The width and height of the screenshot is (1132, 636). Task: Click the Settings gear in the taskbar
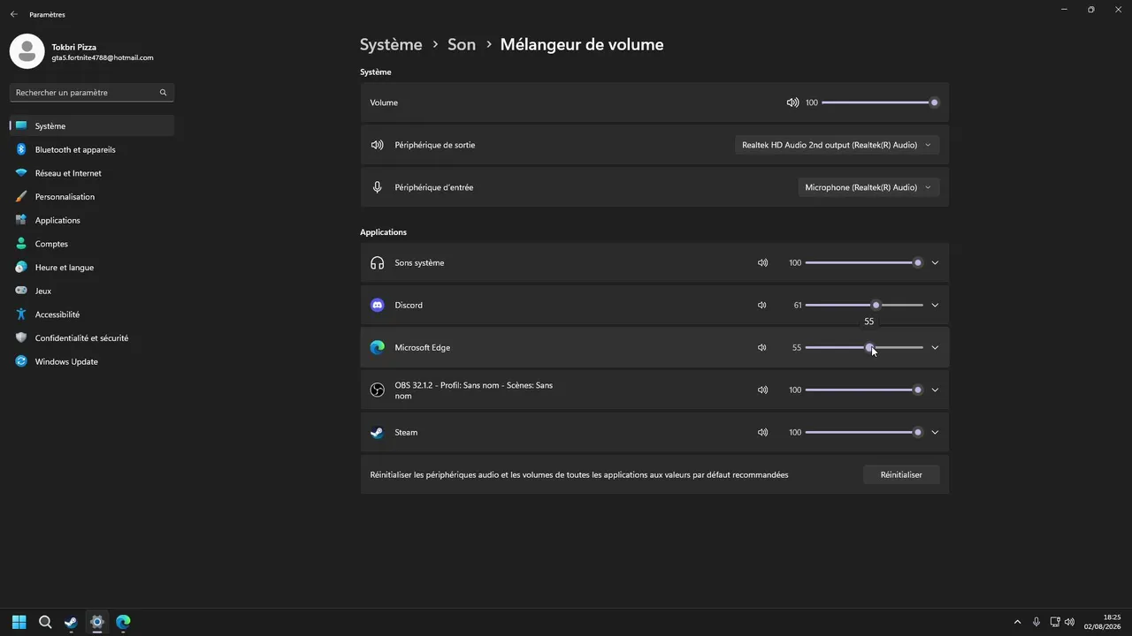pos(97,622)
